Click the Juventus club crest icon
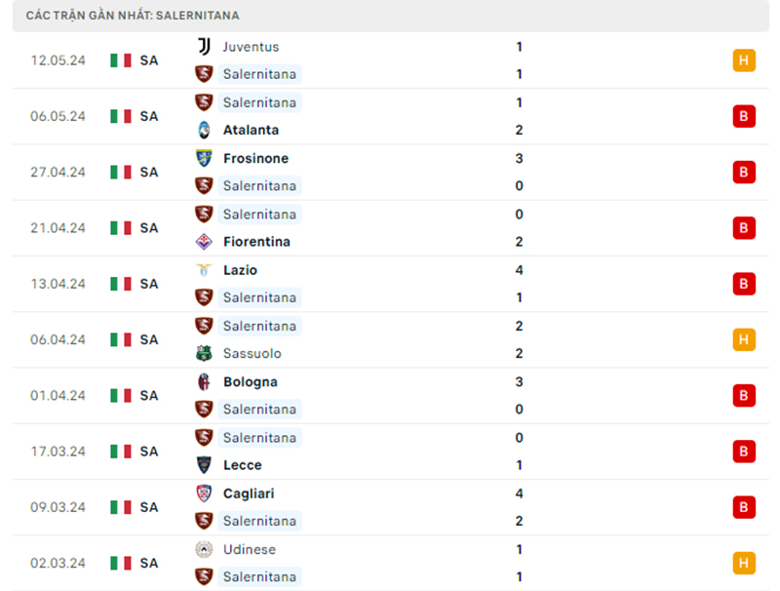Image resolution: width=780 pixels, height=591 pixels. [x=205, y=46]
